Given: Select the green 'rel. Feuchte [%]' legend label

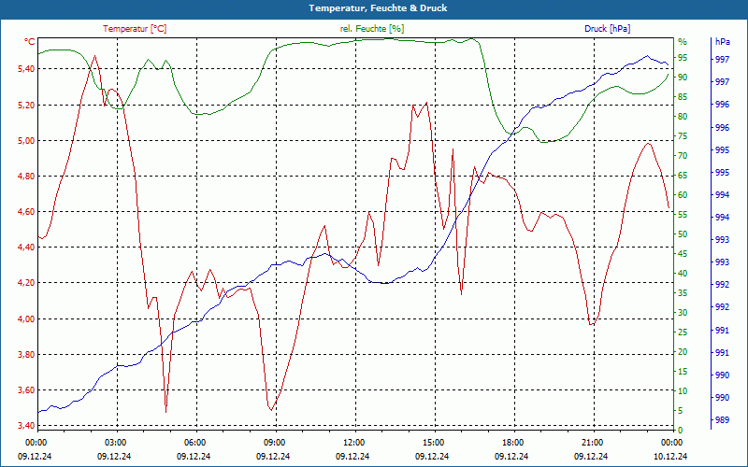Looking at the screenshot, I should point(371,29).
